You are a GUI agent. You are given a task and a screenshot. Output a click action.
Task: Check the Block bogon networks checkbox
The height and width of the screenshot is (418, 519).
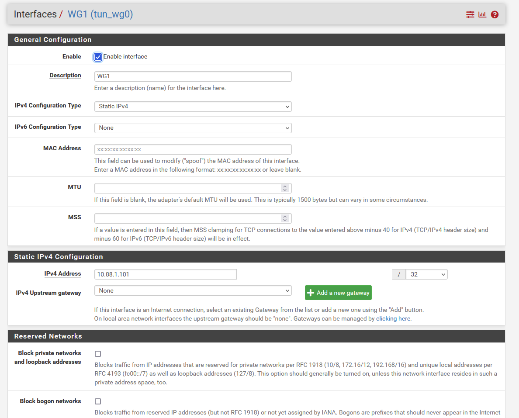tap(98, 401)
